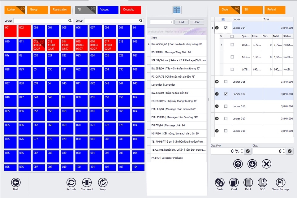This screenshot has height=198, width=297.
Task: Expand the Locker 013 order row
Action: [x=217, y=106]
